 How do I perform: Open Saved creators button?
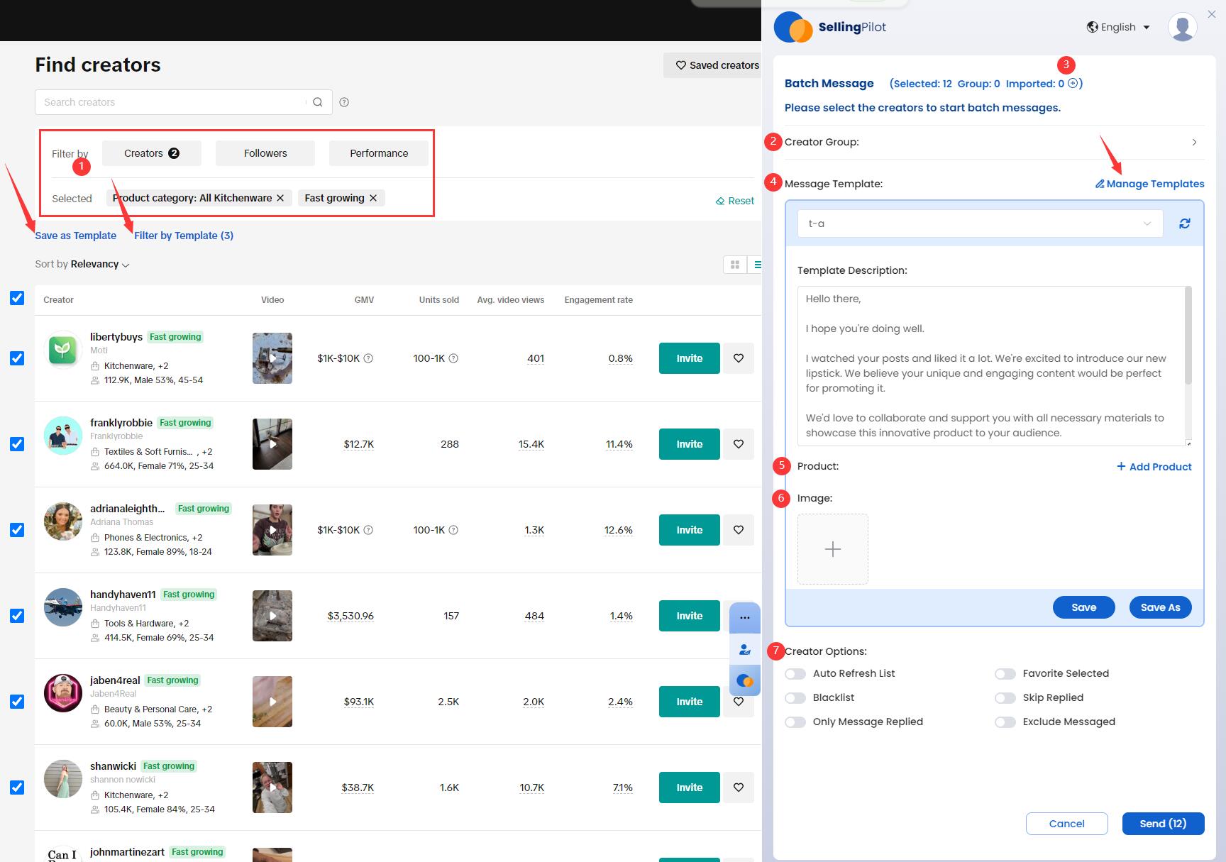pyautogui.click(x=713, y=65)
